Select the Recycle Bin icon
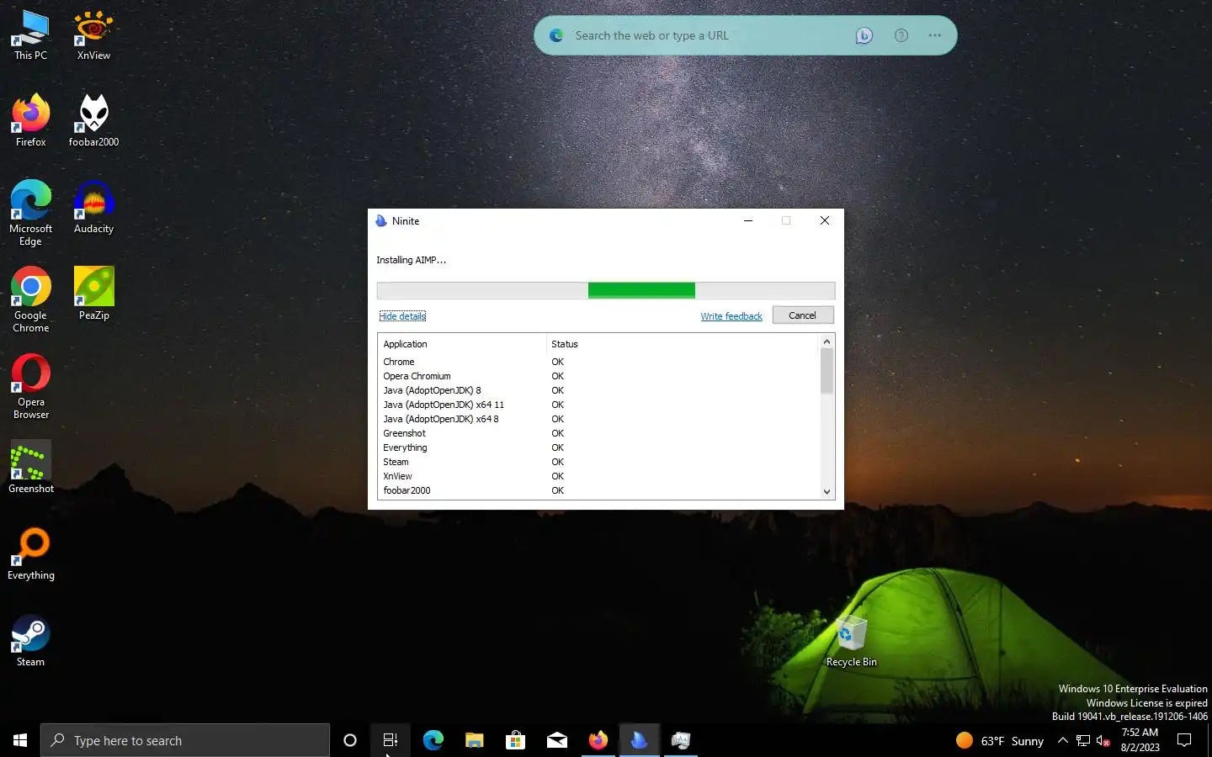Image resolution: width=1212 pixels, height=757 pixels. (851, 641)
